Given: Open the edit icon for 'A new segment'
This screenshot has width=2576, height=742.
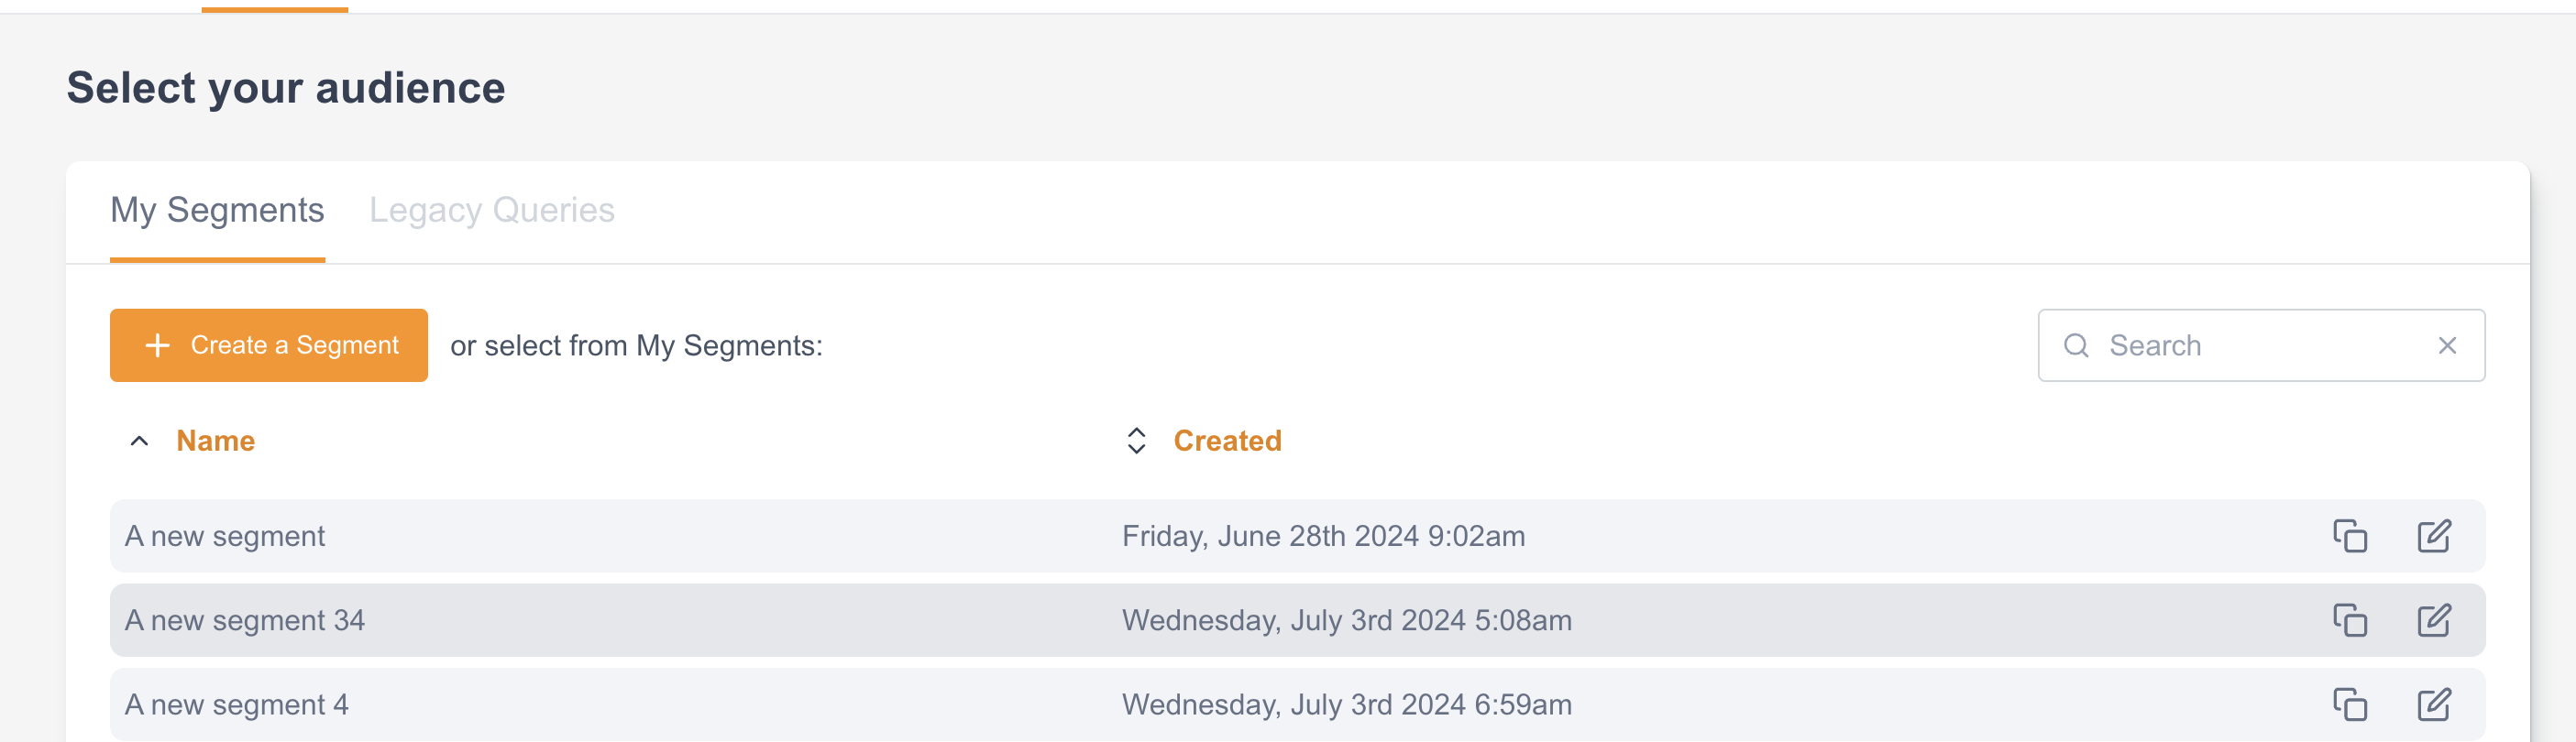Looking at the screenshot, I should point(2435,535).
